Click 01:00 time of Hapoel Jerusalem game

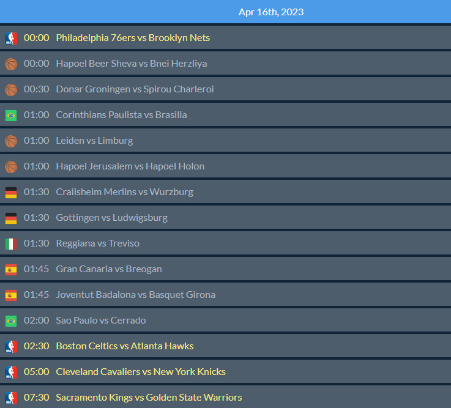coord(37,166)
